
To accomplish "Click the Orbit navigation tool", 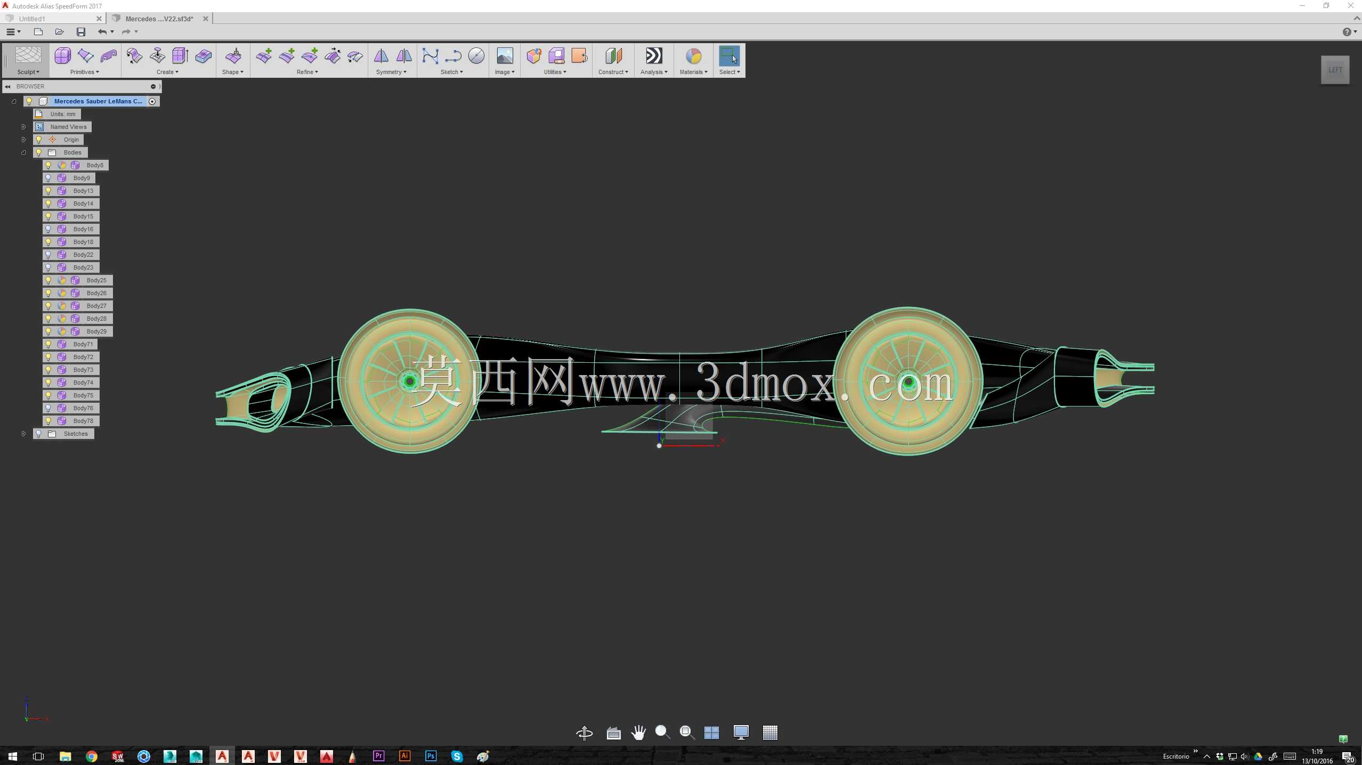I will click(x=585, y=733).
